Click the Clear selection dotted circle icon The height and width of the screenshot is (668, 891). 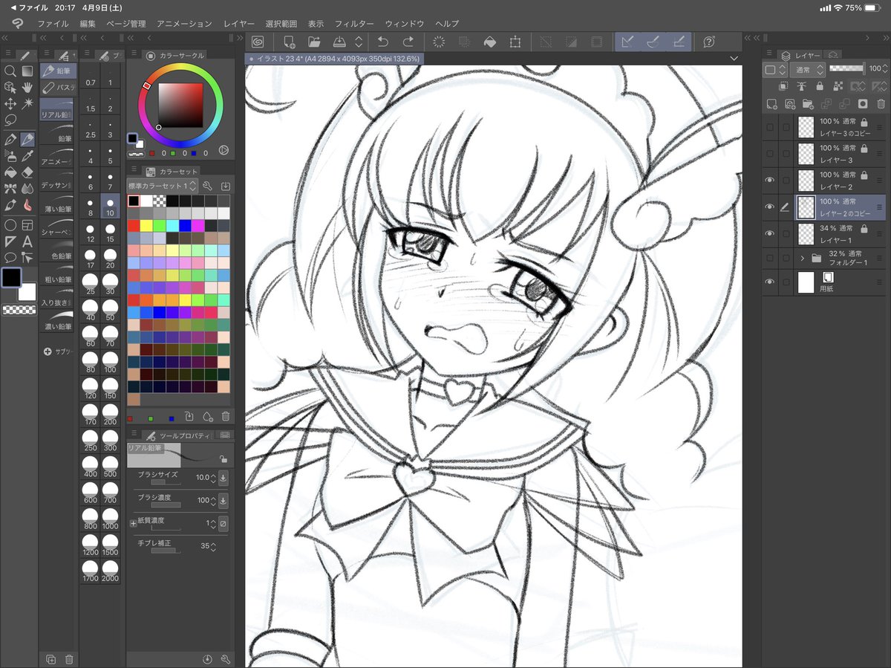439,42
